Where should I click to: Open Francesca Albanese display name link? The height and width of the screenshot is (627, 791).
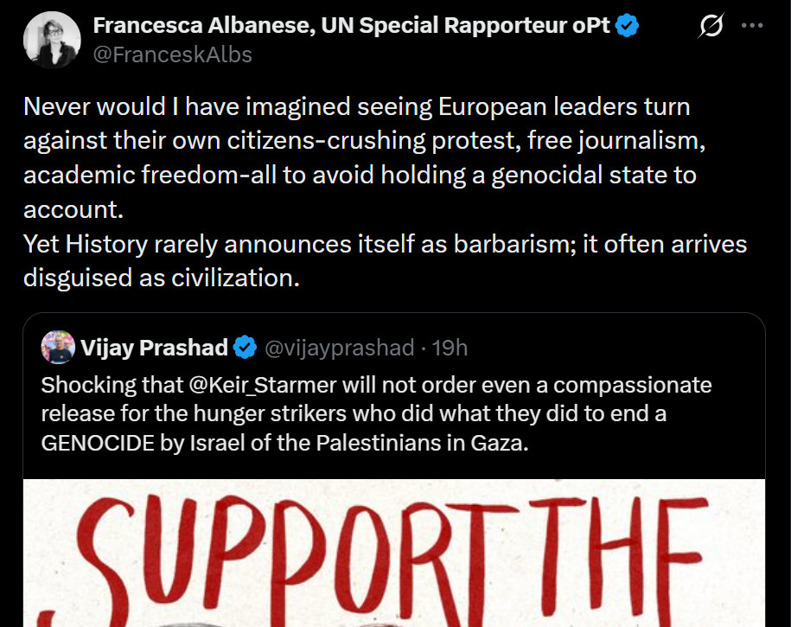point(353,26)
